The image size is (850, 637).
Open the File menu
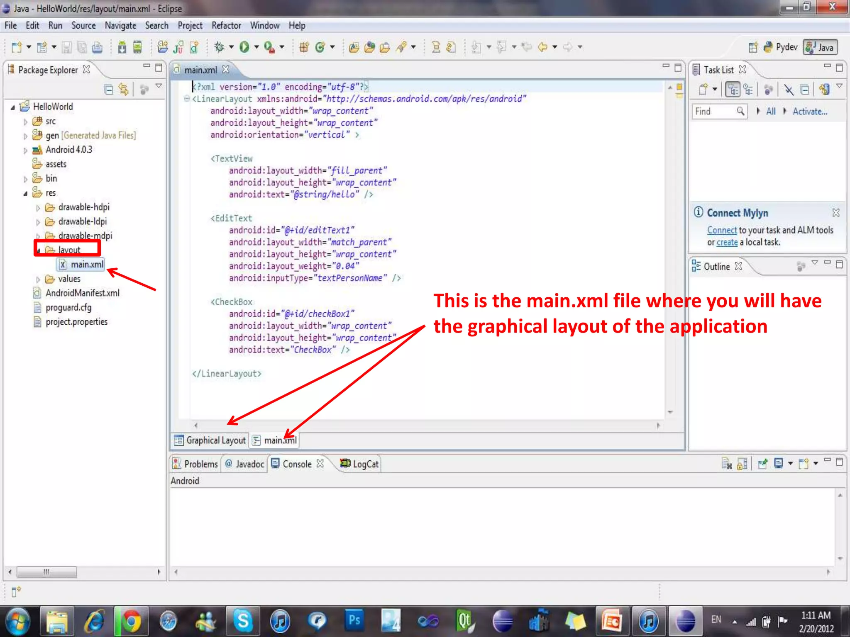tap(11, 26)
